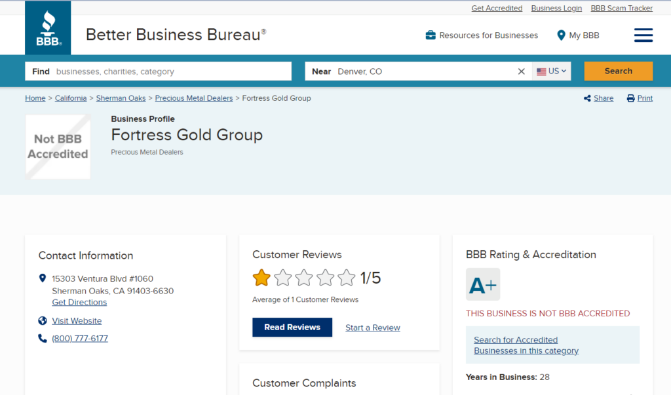
Task: Open Resources for Businesses
Action: point(488,35)
